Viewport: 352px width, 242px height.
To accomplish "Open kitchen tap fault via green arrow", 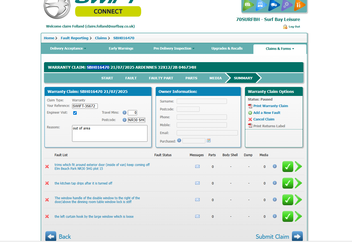I will coord(298,183).
